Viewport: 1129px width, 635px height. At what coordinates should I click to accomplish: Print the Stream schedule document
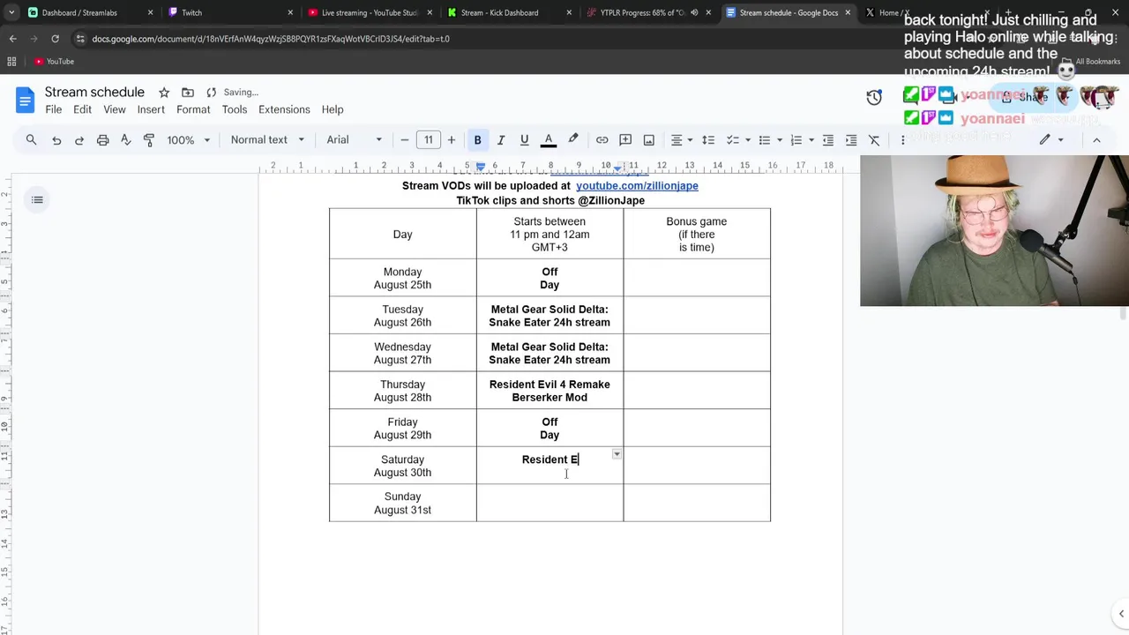(x=102, y=139)
